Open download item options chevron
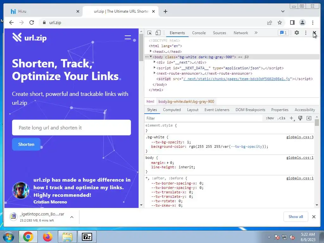This screenshot has width=324, height=243. pos(72,217)
